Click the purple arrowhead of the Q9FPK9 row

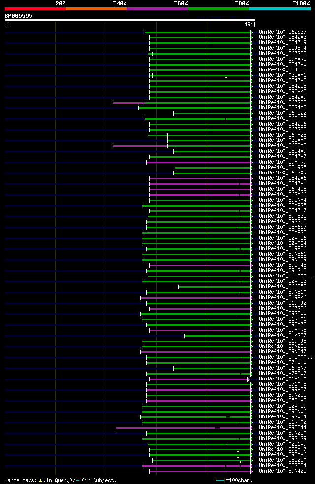(x=252, y=162)
